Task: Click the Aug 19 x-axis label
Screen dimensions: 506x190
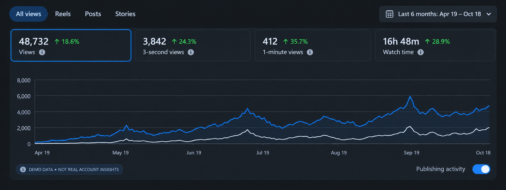Action: (x=339, y=153)
